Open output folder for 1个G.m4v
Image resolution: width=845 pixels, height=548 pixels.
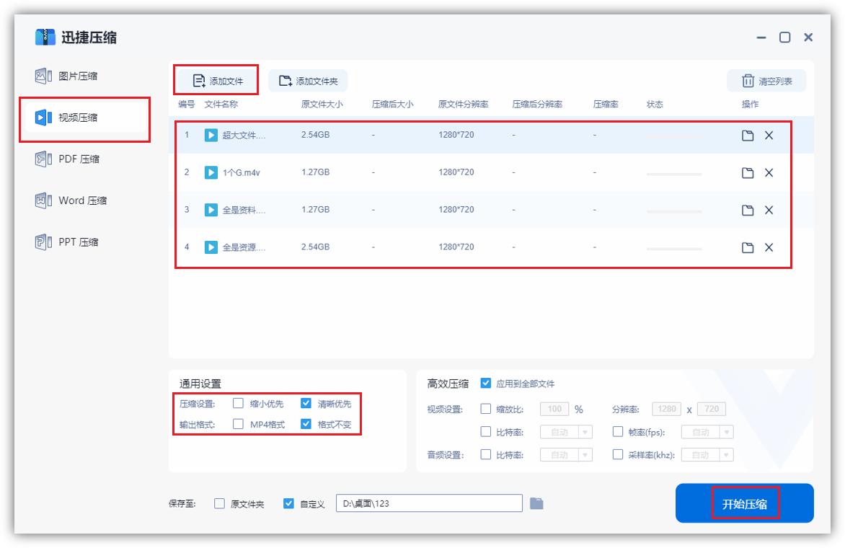click(748, 172)
